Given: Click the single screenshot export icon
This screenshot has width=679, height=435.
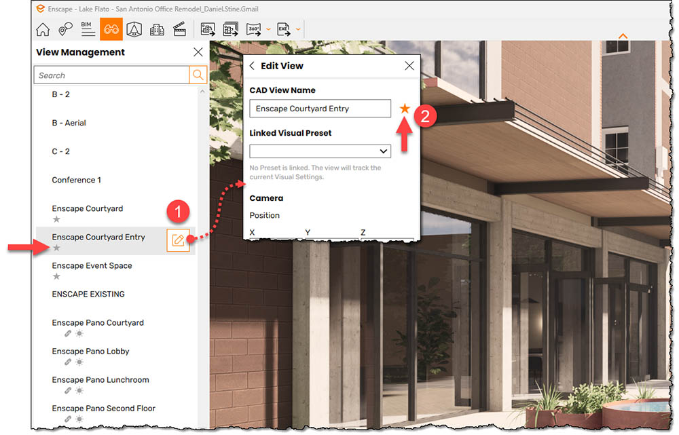Looking at the screenshot, I should pyautogui.click(x=208, y=29).
